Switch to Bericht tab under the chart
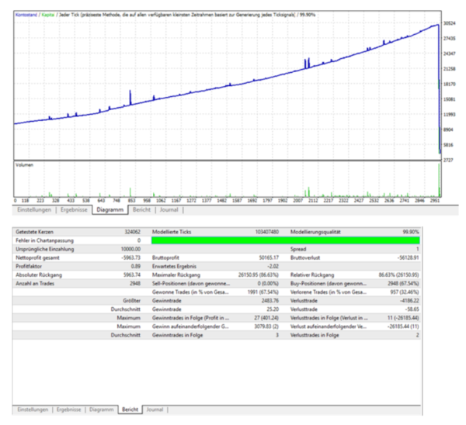The width and height of the screenshot is (466, 425). [142, 210]
